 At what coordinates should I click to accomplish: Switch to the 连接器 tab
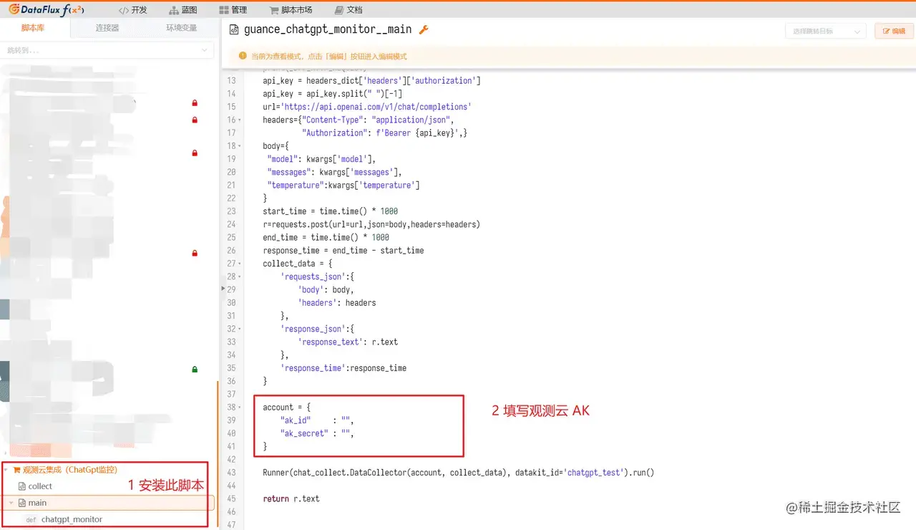(107, 28)
